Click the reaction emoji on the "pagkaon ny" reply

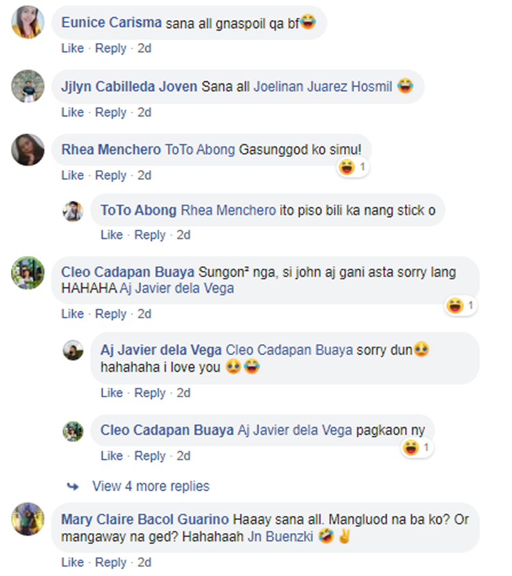(x=410, y=448)
